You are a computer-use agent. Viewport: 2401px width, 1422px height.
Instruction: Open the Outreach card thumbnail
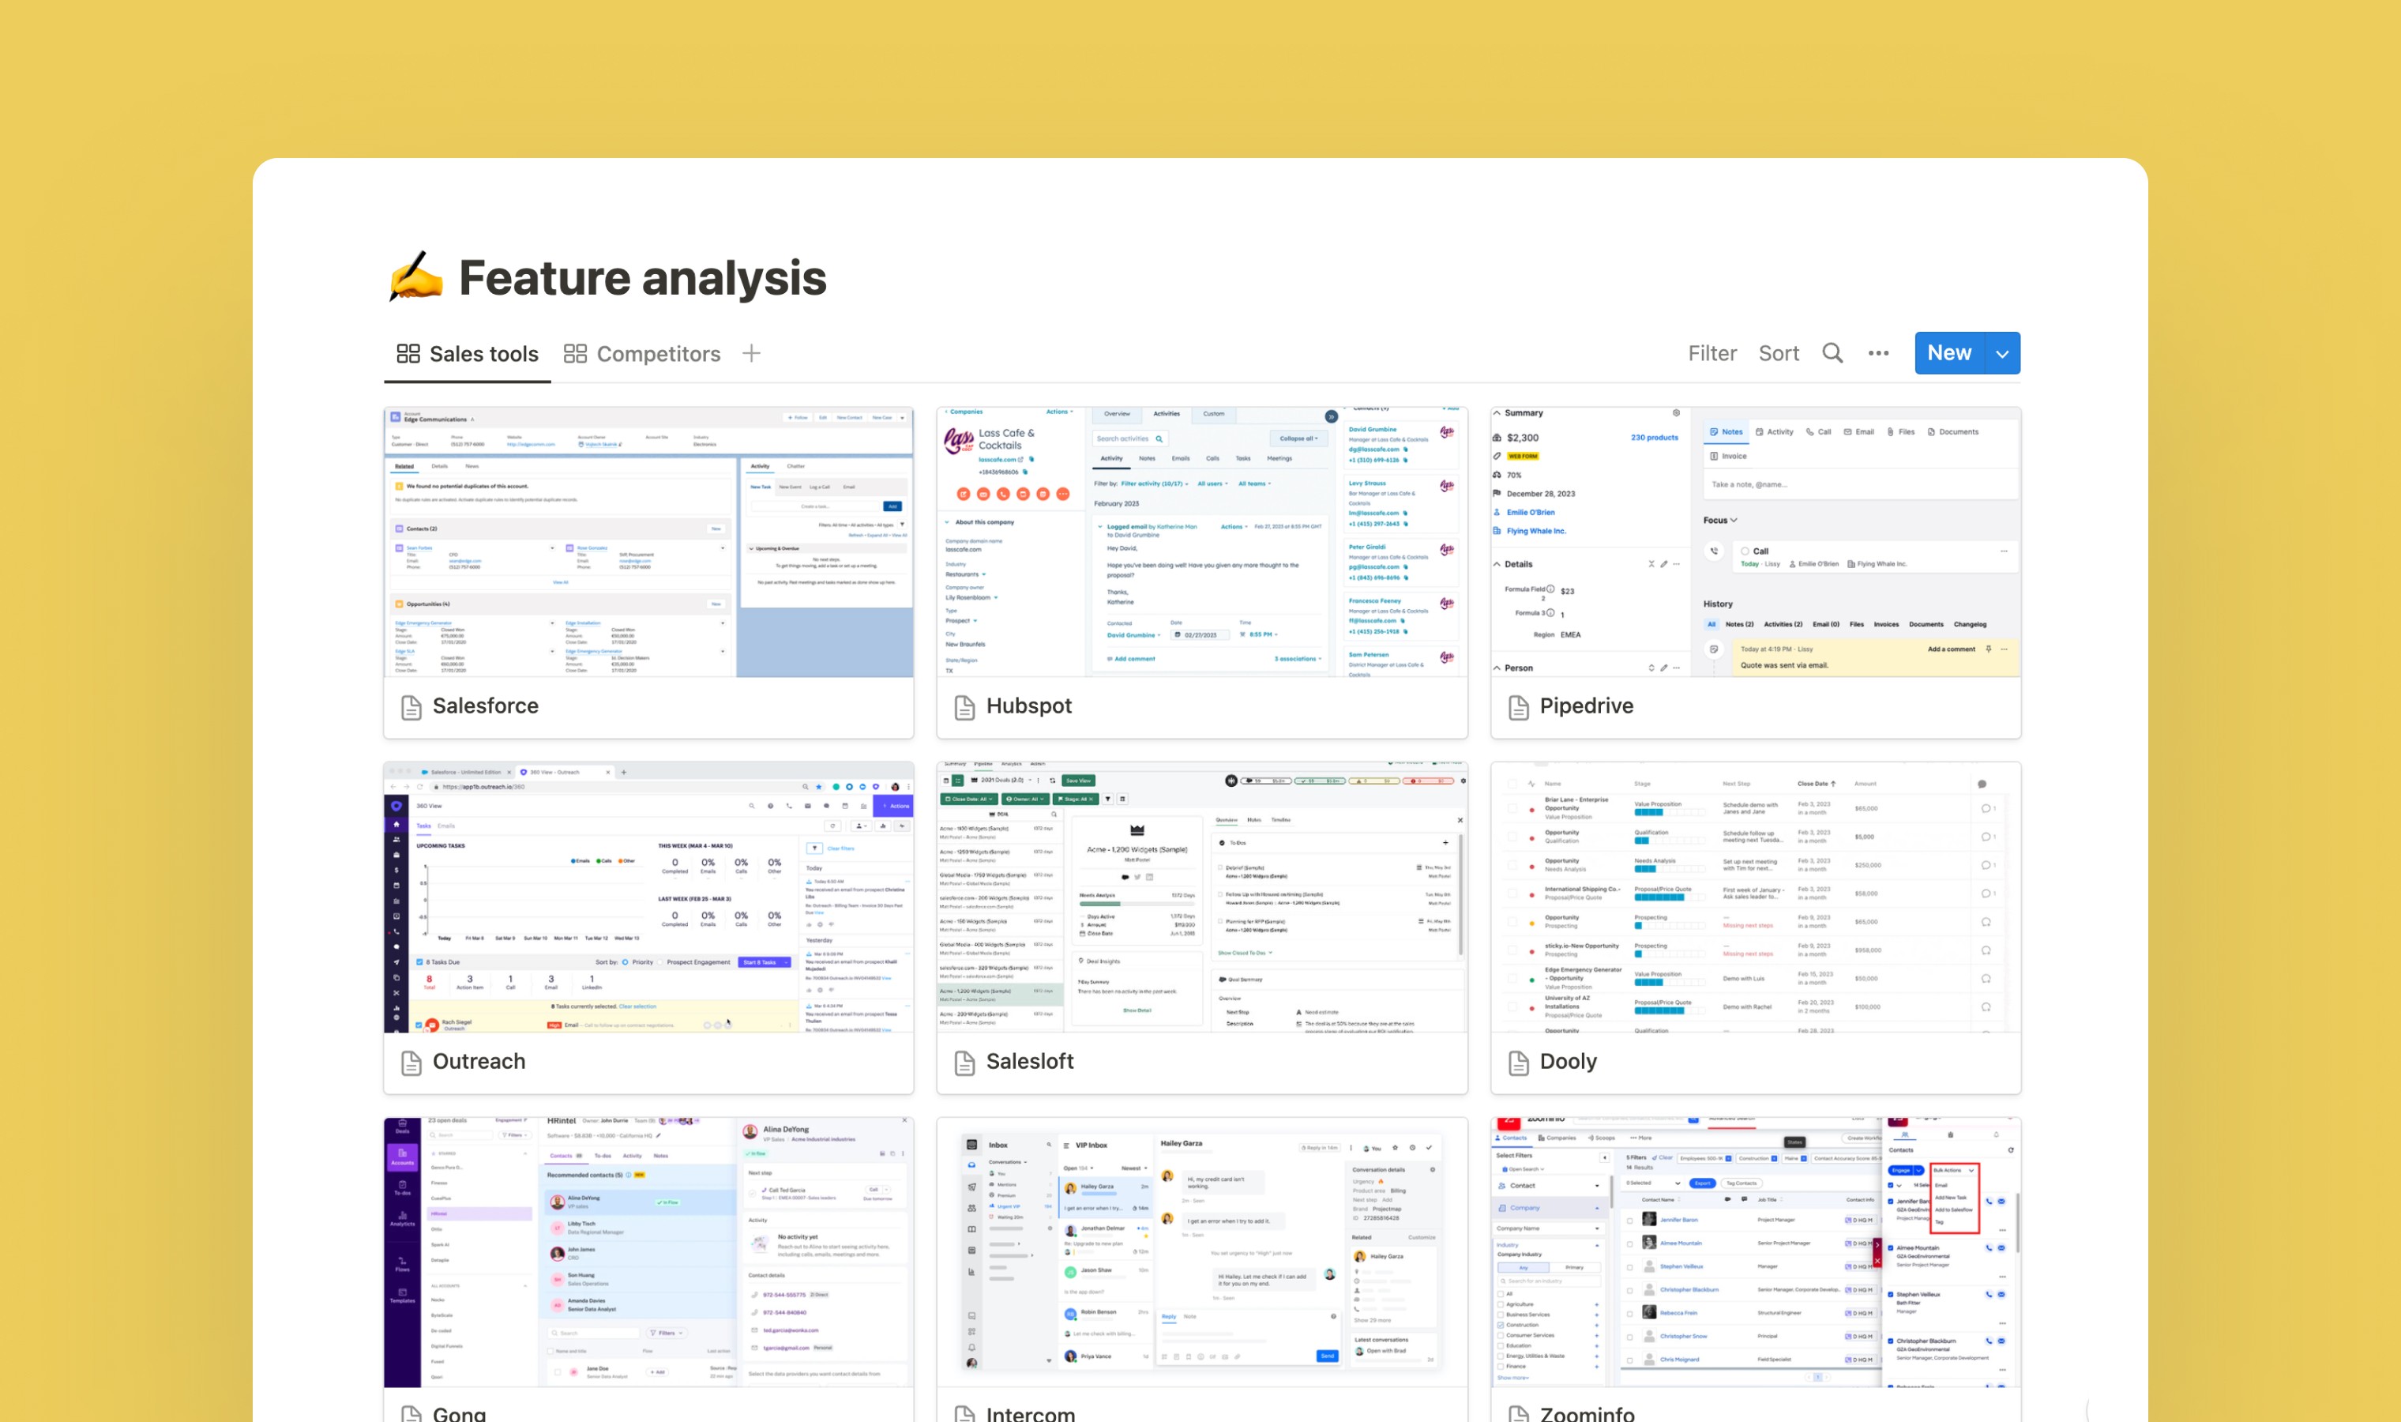coord(648,897)
